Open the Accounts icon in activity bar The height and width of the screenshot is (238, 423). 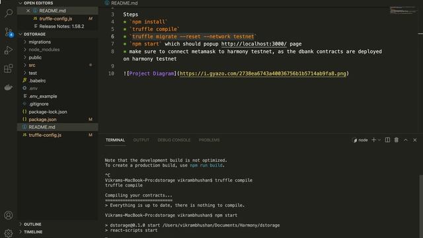coord(9,215)
